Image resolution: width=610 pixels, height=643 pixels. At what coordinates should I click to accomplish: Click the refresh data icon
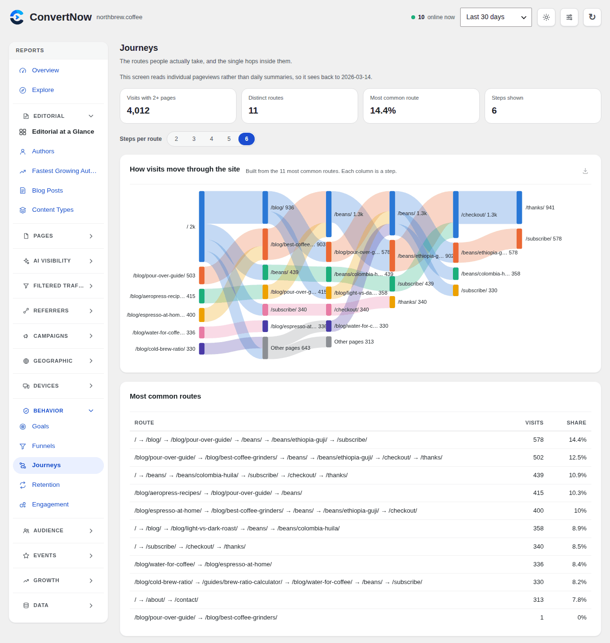tap(592, 17)
